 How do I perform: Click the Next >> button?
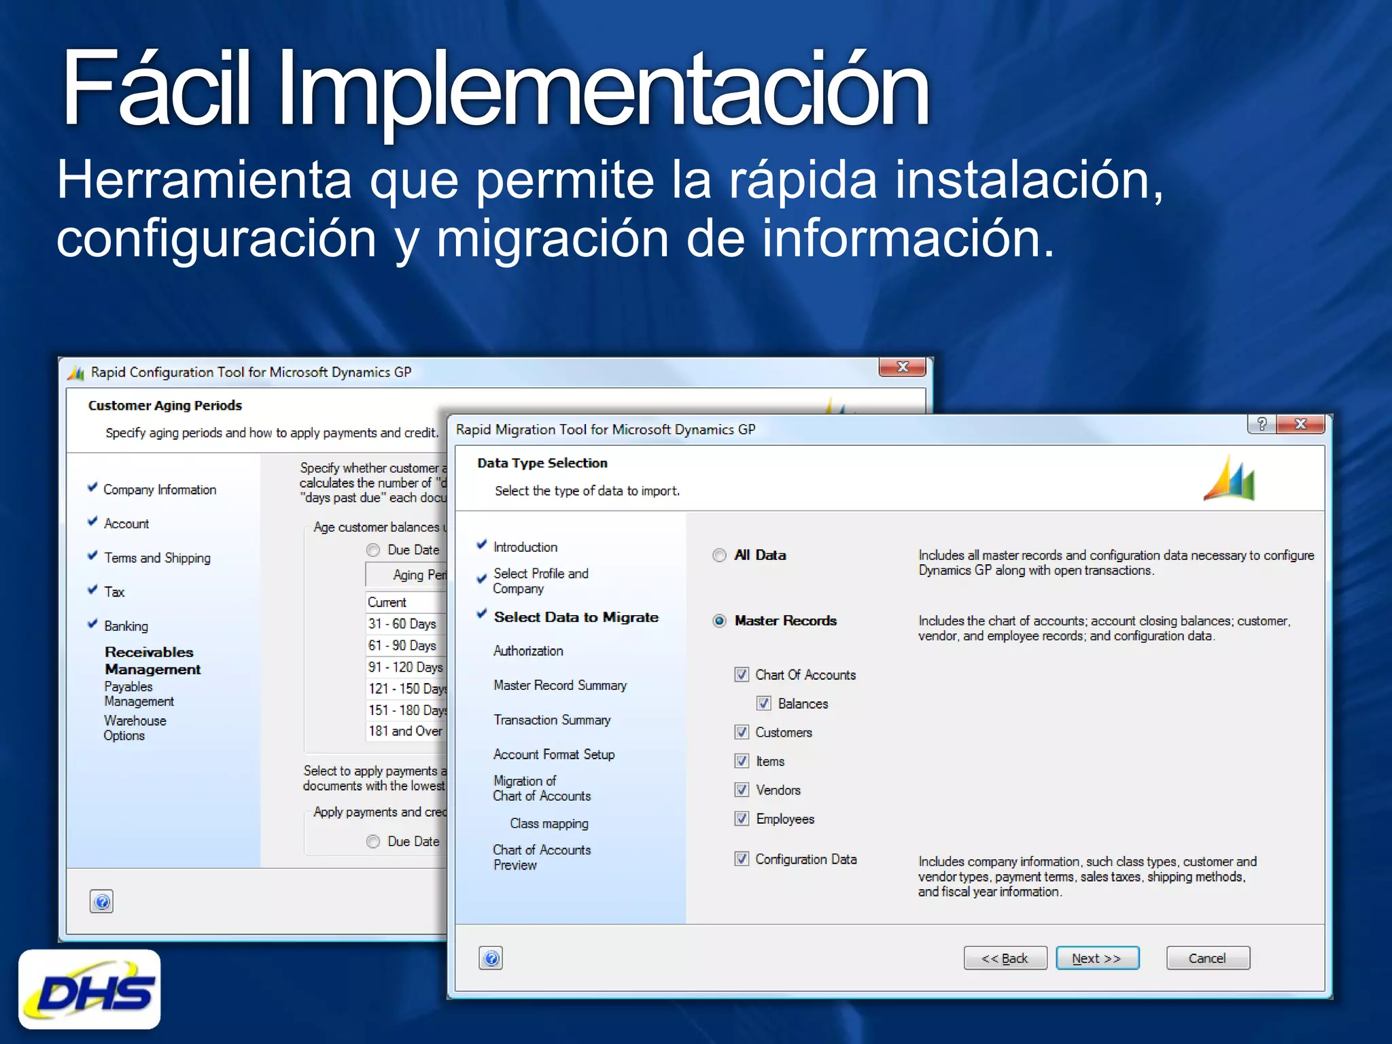tap(1097, 958)
